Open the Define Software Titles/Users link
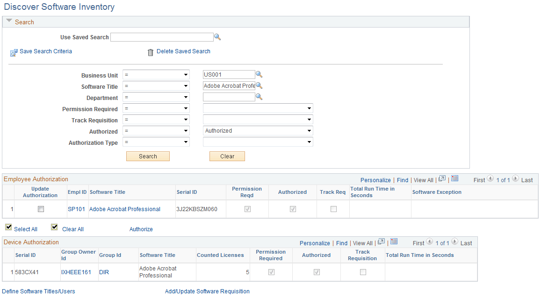 [38, 291]
